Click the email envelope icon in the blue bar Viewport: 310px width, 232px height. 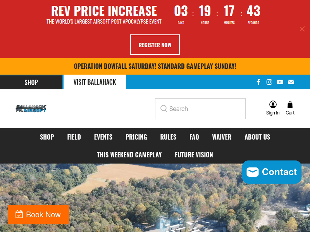click(x=291, y=82)
